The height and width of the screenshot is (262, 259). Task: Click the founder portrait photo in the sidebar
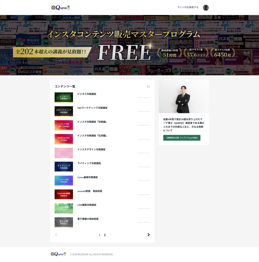coord(184,96)
